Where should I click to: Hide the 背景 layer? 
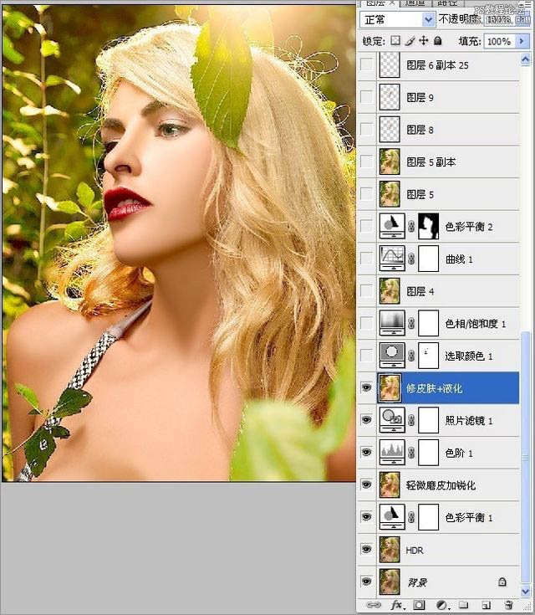tap(366, 582)
